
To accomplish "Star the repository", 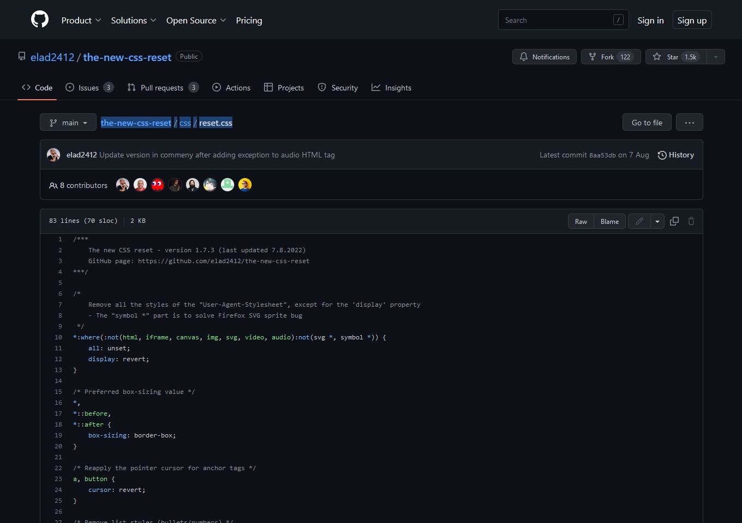I will point(676,57).
